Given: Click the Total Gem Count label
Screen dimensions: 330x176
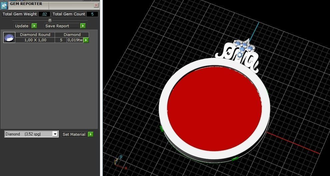Looking at the screenshot, I should coord(69,14).
